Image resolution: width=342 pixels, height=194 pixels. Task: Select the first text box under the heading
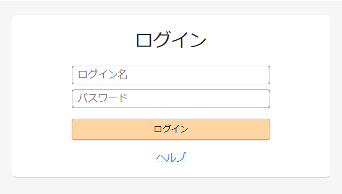pos(171,75)
